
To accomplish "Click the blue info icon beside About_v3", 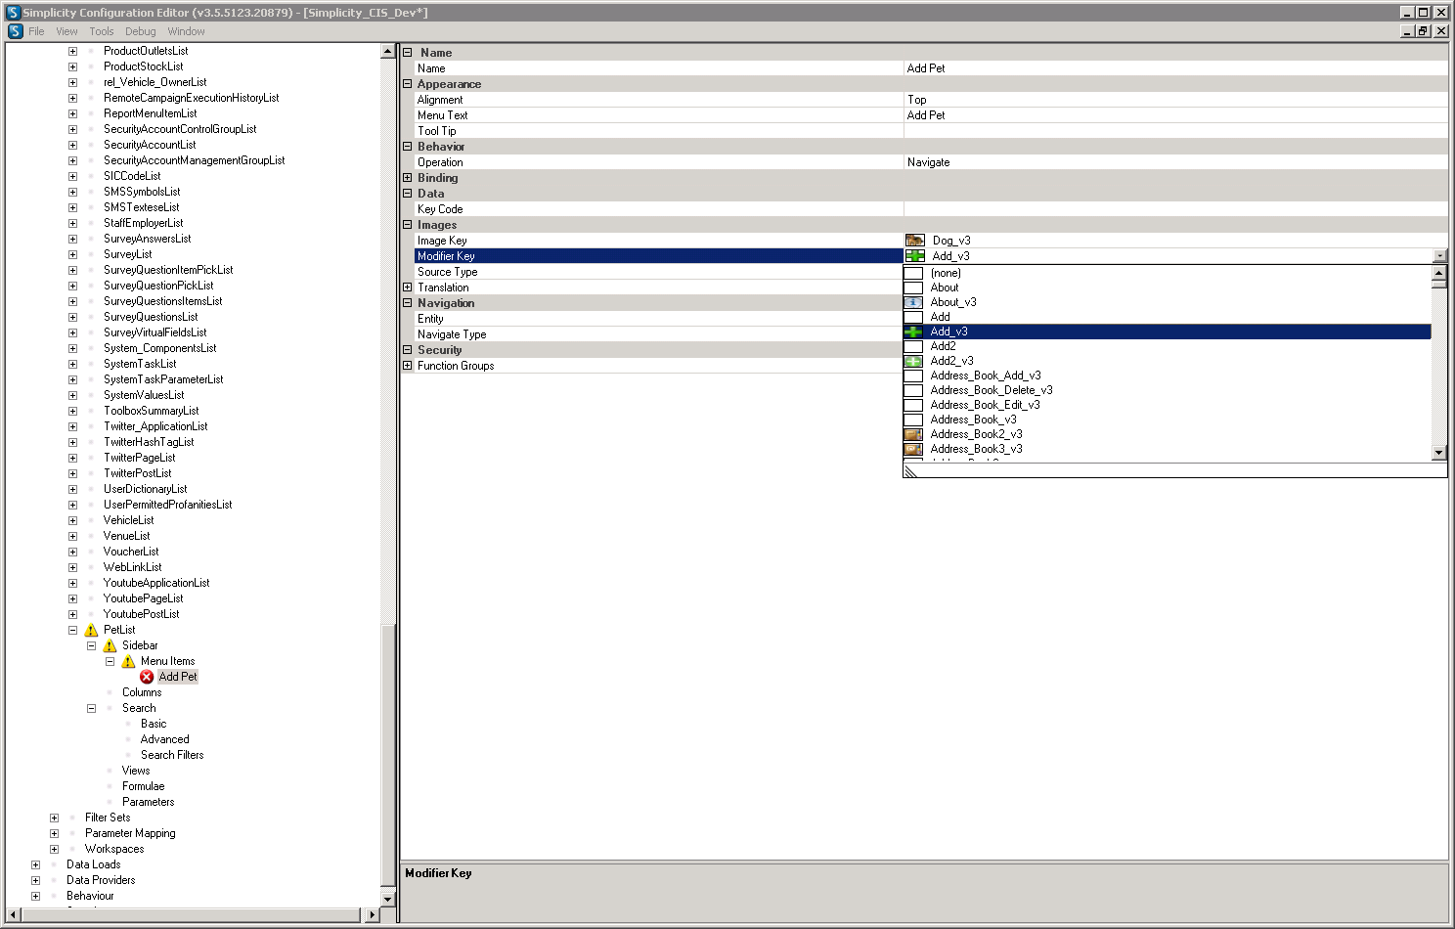I will (913, 302).
